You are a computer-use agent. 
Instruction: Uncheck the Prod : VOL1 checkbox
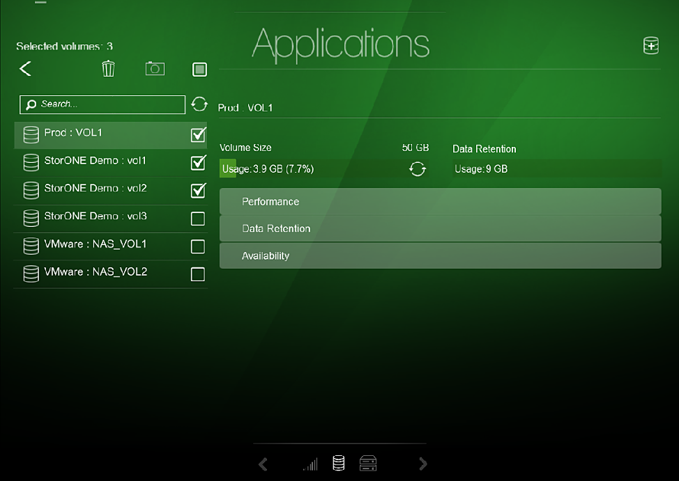point(198,135)
